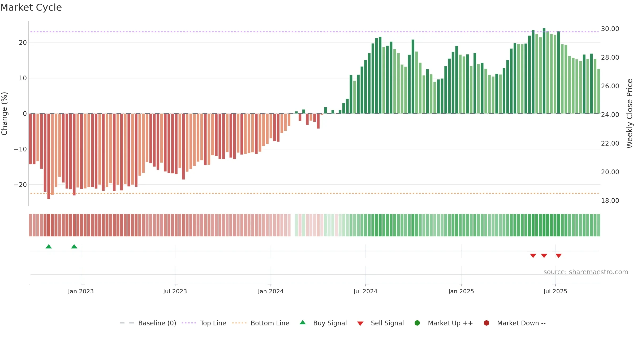Toggle the Top Line legend entry
The height and width of the screenshot is (358, 637).
point(204,323)
